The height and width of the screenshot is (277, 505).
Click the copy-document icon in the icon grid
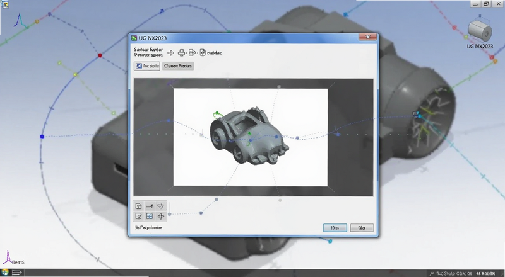pos(138,206)
